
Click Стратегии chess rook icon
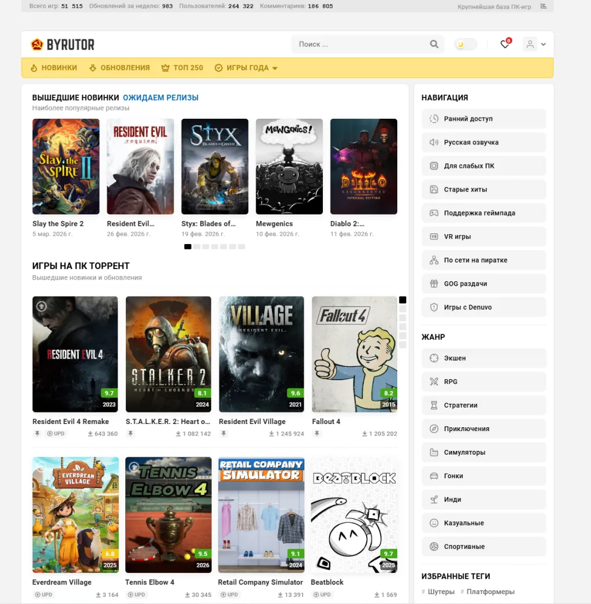point(434,405)
